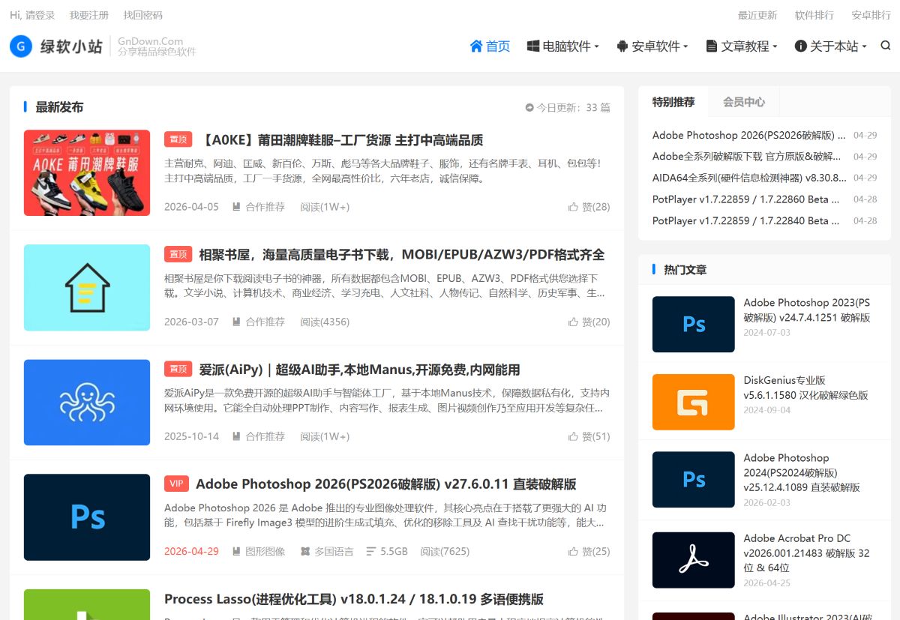Screen dimensions: 900x620
Task: Like the 相聚书屋 post with thumbs-up 赞(20)
Action: pyautogui.click(x=589, y=322)
